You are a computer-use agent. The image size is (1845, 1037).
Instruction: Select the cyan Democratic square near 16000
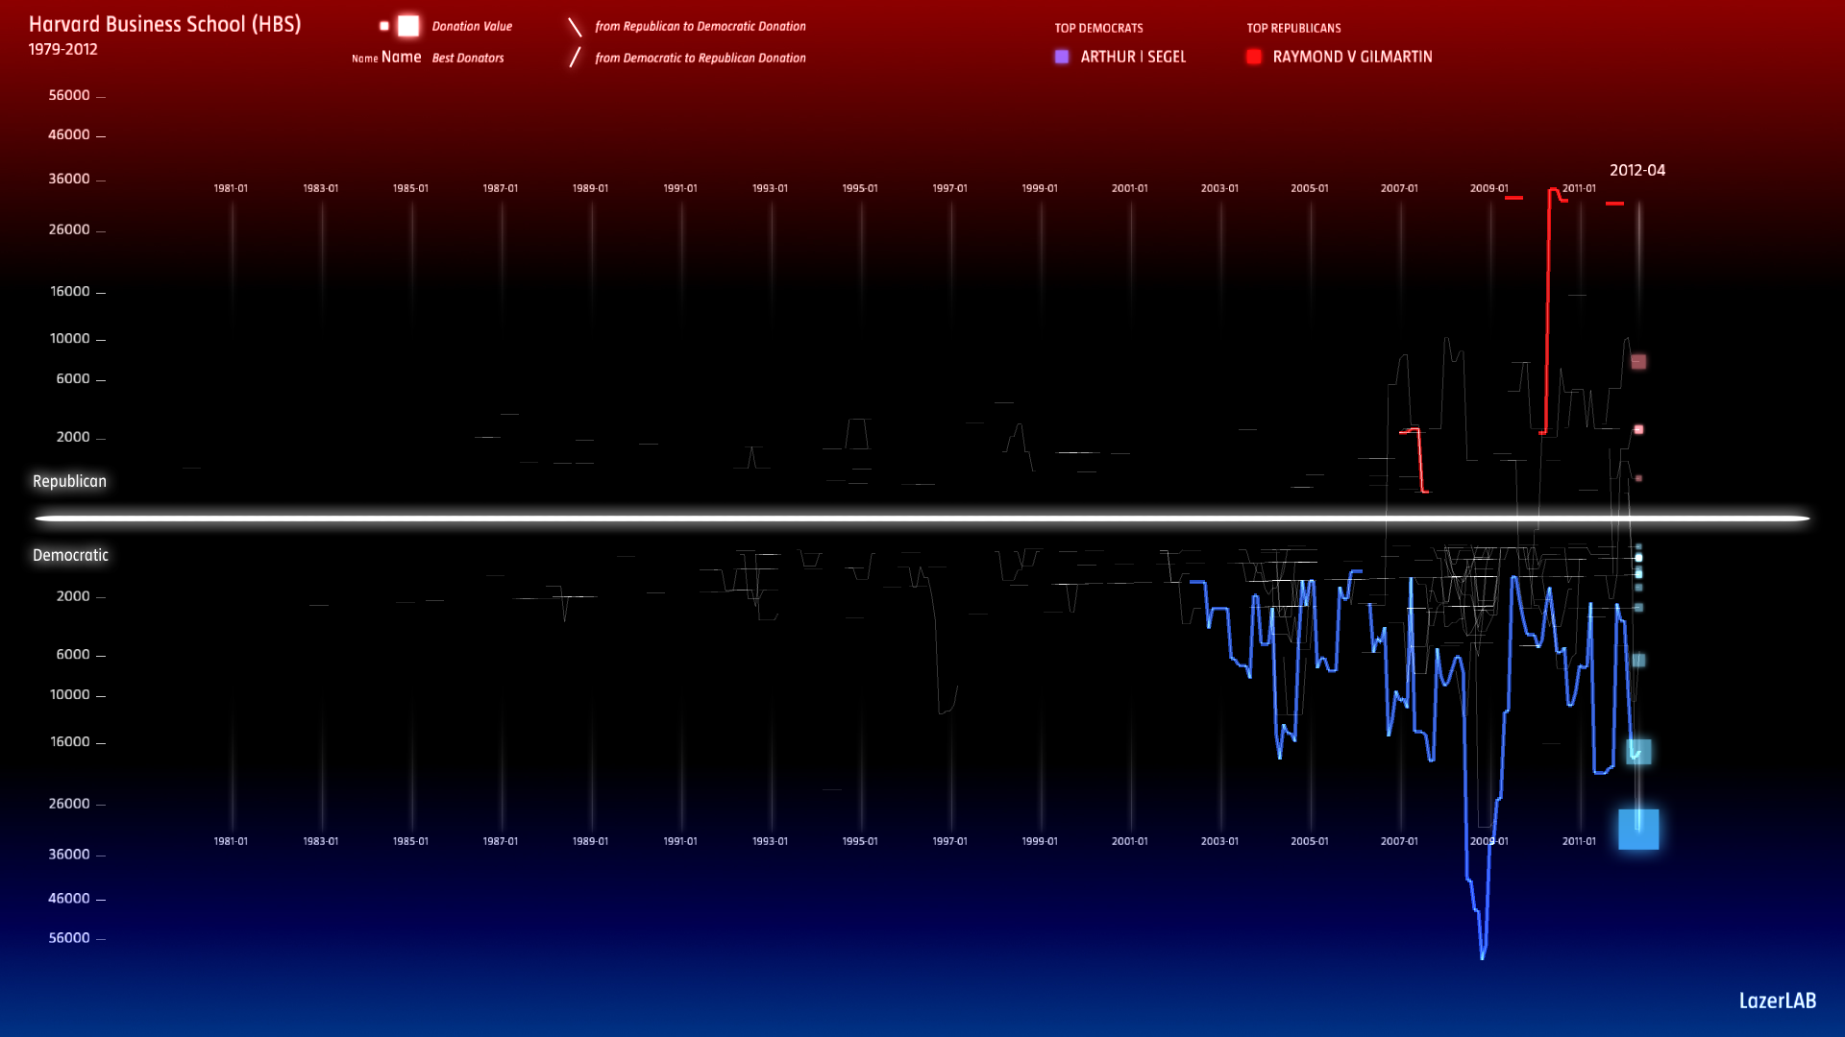pos(1638,752)
